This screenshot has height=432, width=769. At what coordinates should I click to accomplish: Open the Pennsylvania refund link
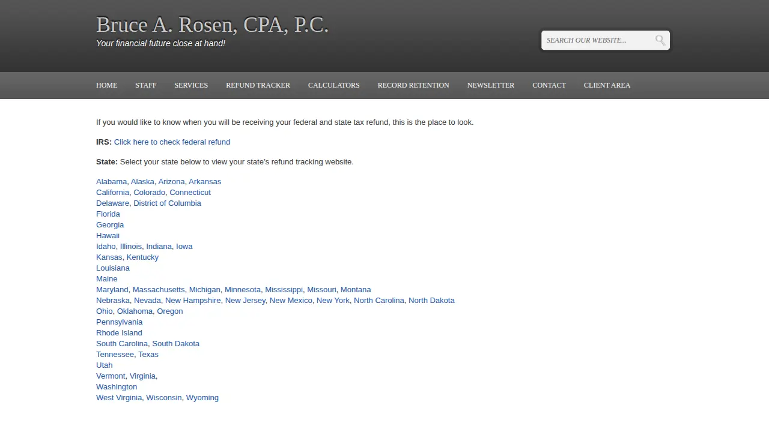[120, 322]
